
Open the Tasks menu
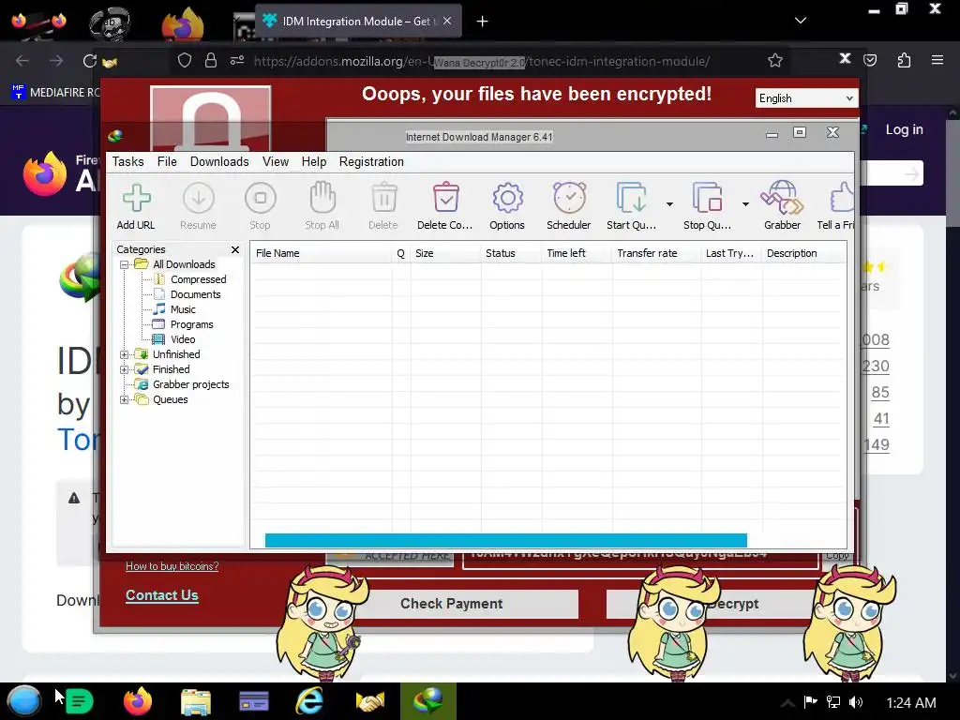pos(127,161)
